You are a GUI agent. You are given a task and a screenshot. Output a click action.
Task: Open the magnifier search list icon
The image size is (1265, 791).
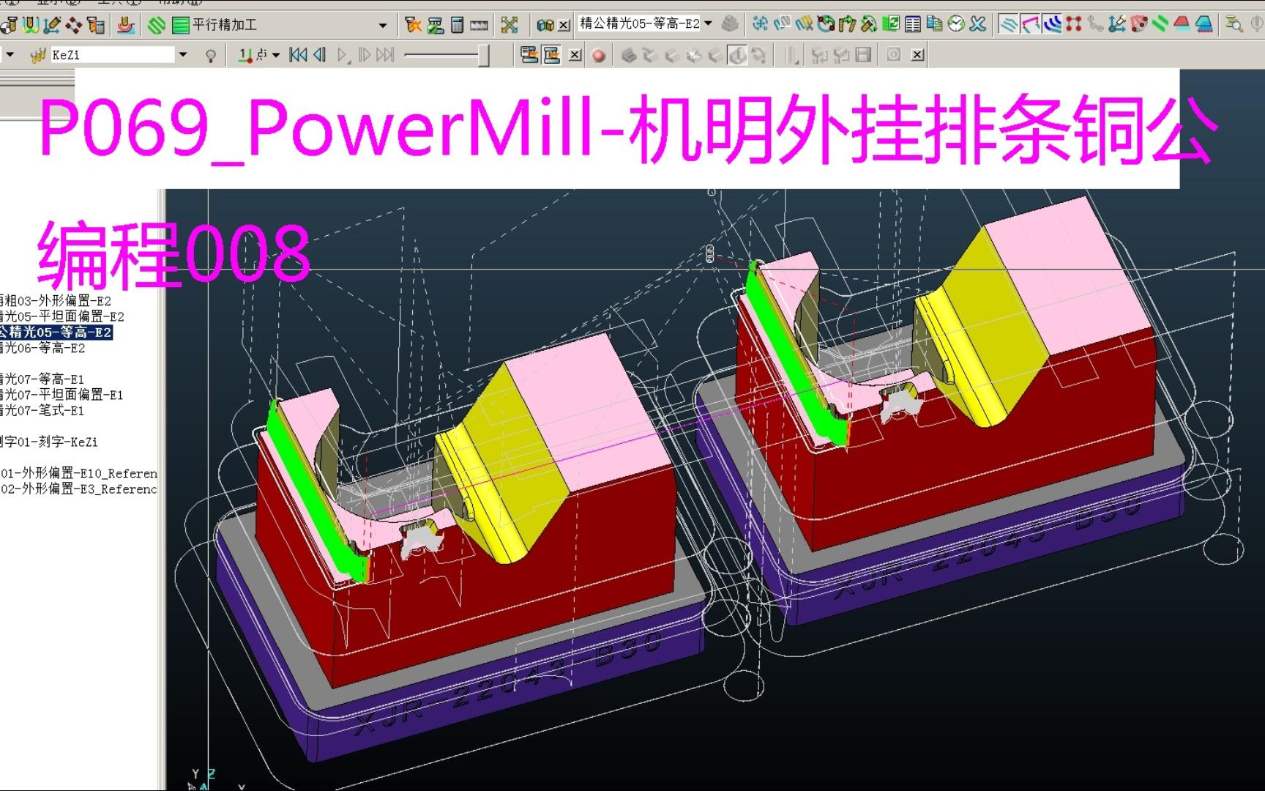[x=1234, y=24]
